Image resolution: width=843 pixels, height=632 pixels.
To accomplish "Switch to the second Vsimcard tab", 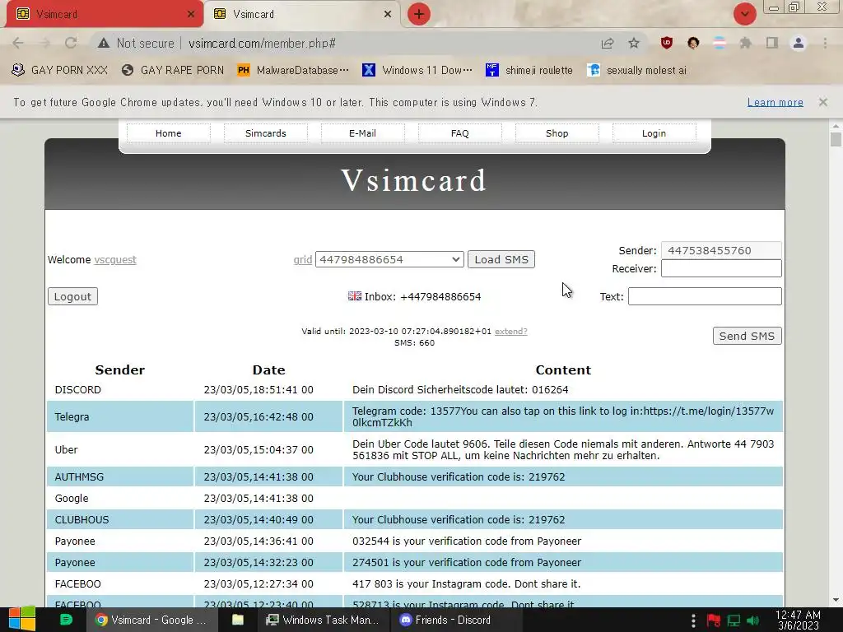I will pos(303,14).
